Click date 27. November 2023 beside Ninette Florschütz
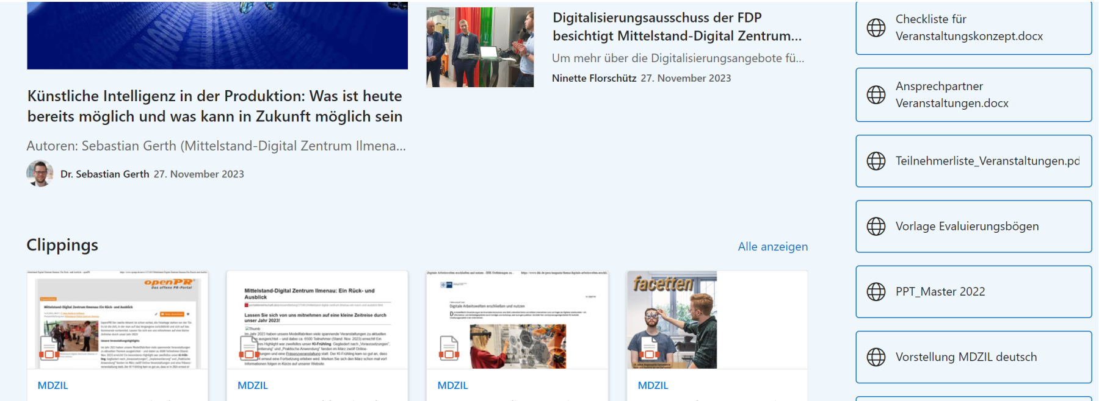 [686, 78]
